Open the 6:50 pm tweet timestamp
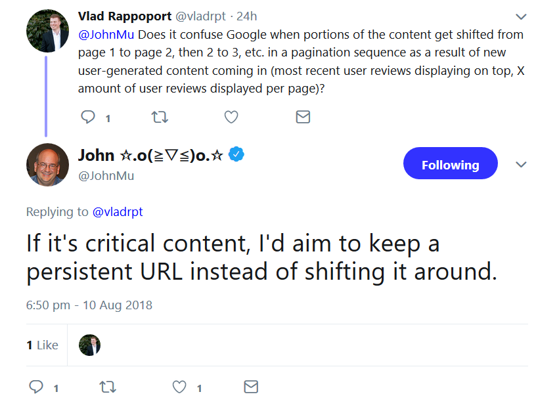Screen dimensions: 559x413 (89, 305)
